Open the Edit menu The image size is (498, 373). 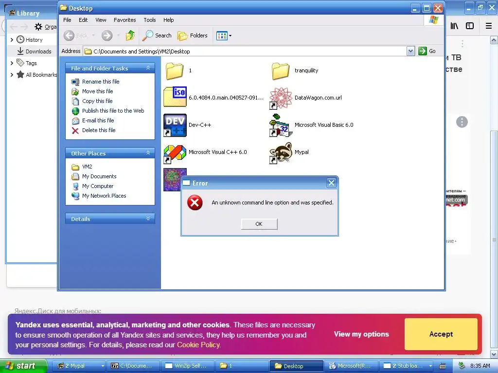coord(83,20)
